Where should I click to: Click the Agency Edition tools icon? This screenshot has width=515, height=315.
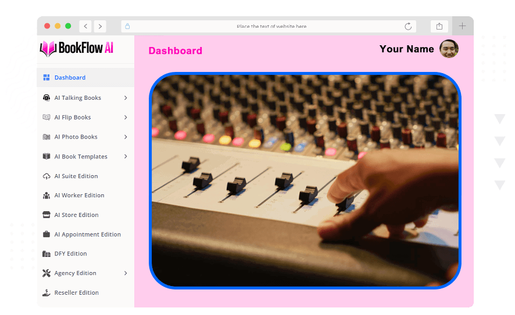[47, 273]
